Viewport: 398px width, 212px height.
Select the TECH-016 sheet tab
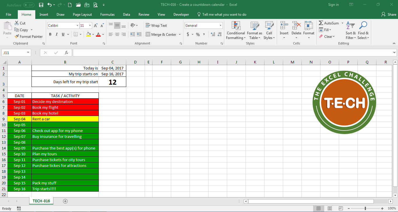[x=41, y=201]
